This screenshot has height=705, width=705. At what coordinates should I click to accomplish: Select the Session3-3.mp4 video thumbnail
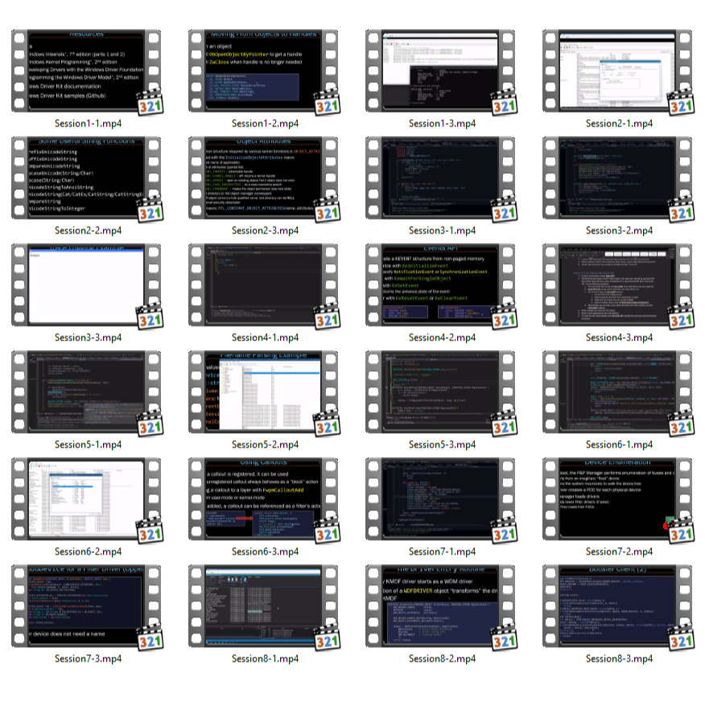(86, 285)
